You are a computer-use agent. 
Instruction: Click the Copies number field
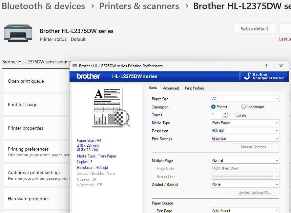click(x=217, y=115)
